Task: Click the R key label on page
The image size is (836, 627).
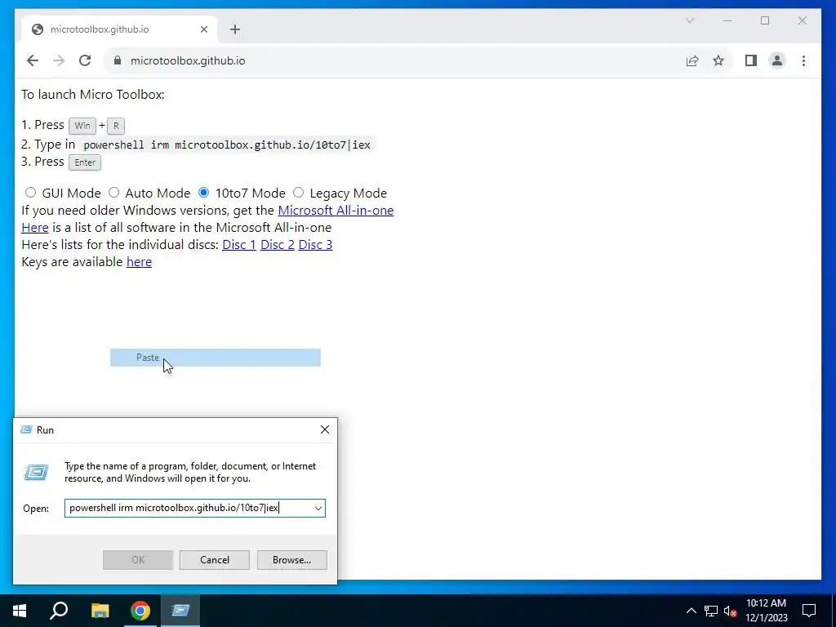Action: (x=116, y=126)
